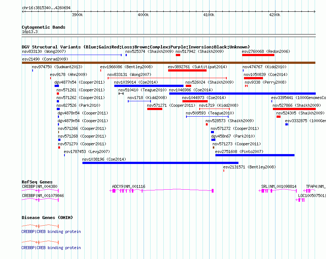326x259 pixels.
Task: Click the nsv524305 (Shaikh2009) label
Action: coord(300,113)
